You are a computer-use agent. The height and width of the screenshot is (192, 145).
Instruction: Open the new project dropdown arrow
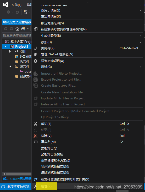(30, 12)
